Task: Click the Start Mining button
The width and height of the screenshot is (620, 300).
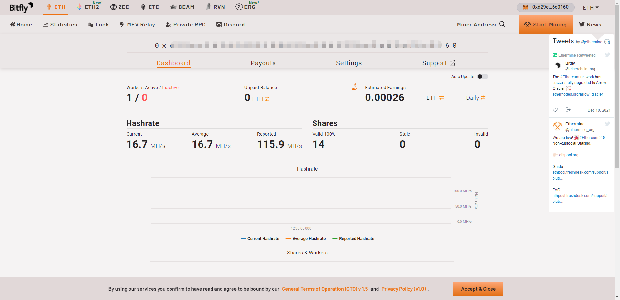Action: (x=546, y=24)
